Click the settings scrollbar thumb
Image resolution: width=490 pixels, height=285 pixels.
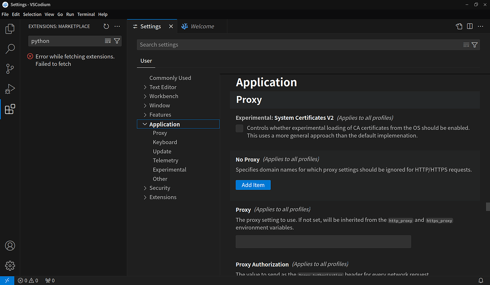(x=488, y=207)
